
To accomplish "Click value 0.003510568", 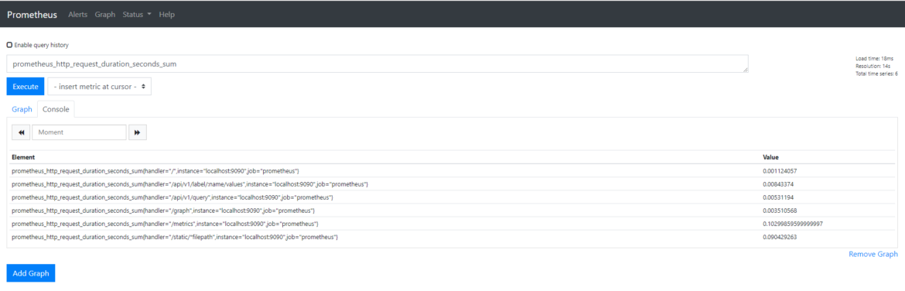I will click(x=780, y=211).
